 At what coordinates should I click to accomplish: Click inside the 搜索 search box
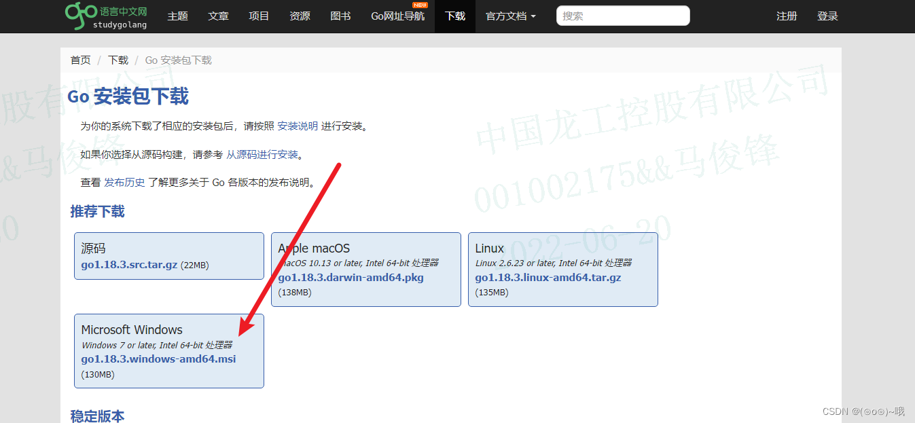pyautogui.click(x=622, y=16)
